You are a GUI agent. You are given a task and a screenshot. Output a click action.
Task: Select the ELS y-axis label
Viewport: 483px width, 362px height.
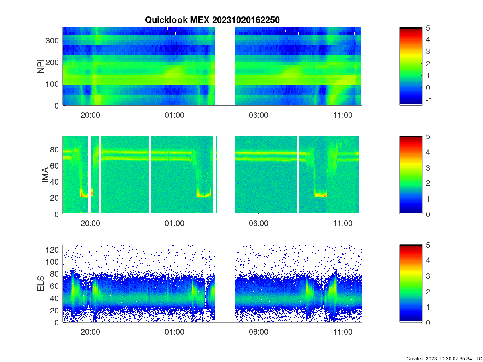pos(41,284)
